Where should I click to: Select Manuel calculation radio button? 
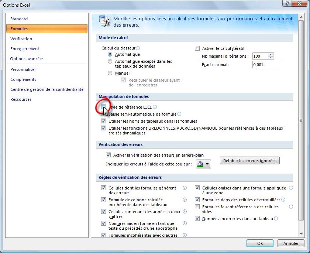(x=110, y=73)
